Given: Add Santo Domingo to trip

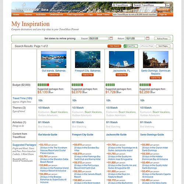Looking at the screenshot, I should coord(156,78).
